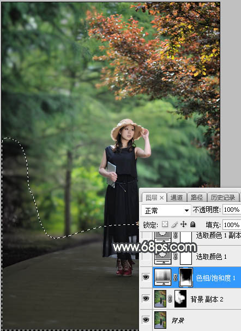Open the 正常 blend mode dropdown

pos(166,210)
